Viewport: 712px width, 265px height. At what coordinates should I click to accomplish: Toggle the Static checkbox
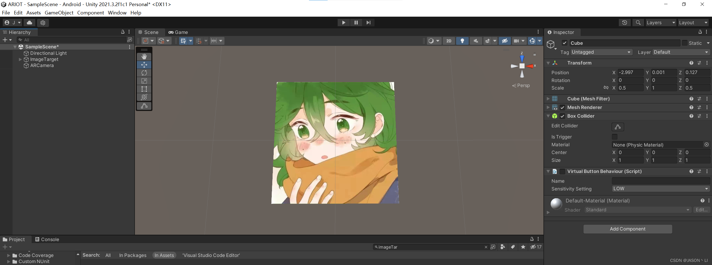pos(685,43)
